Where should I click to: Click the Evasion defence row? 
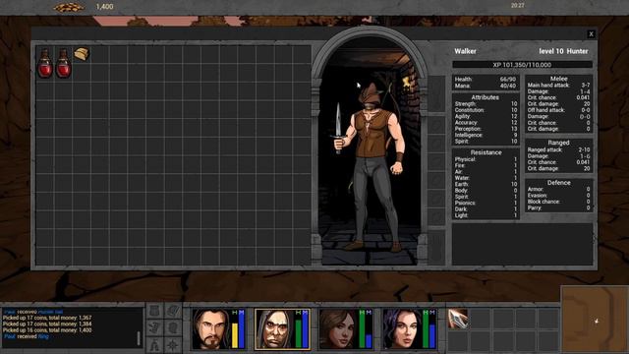coord(558,196)
